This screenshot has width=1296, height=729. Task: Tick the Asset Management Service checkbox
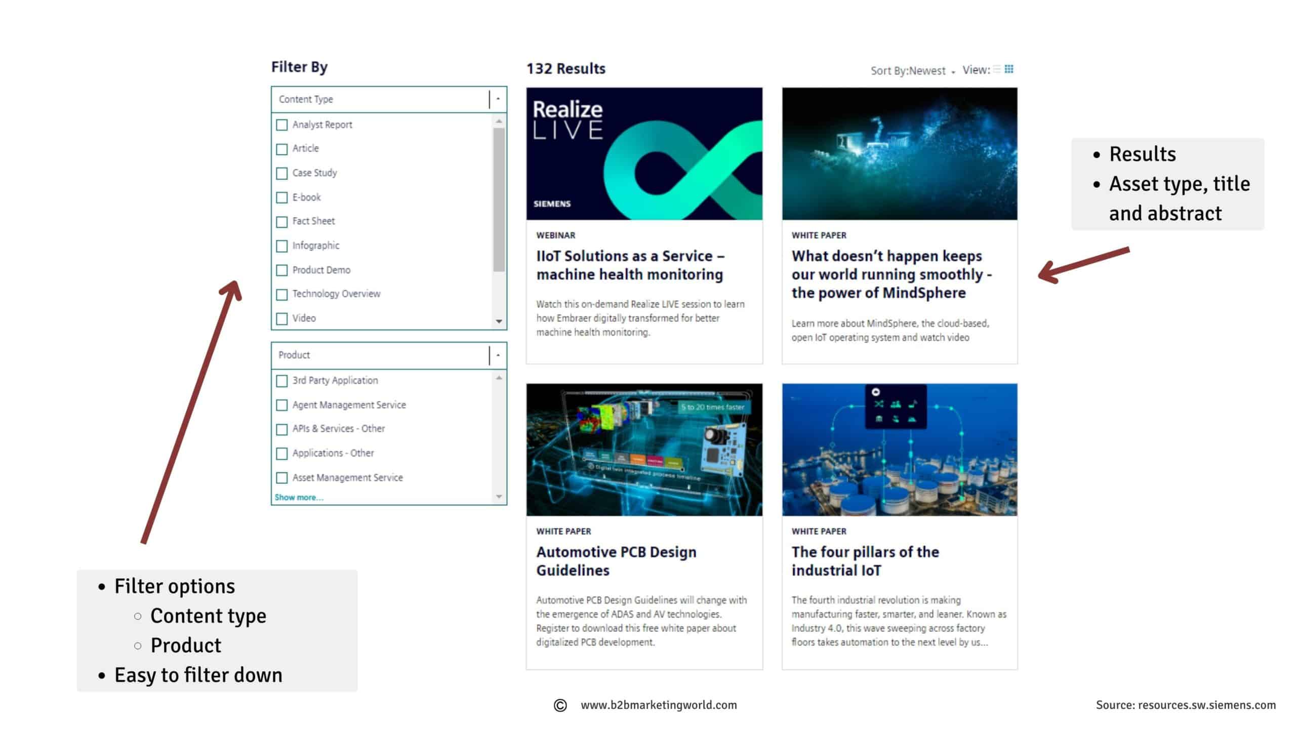coord(282,478)
